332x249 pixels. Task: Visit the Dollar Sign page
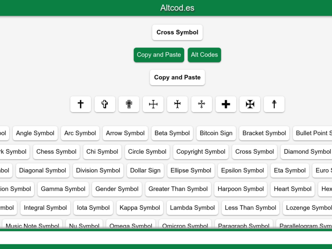coord(145,170)
